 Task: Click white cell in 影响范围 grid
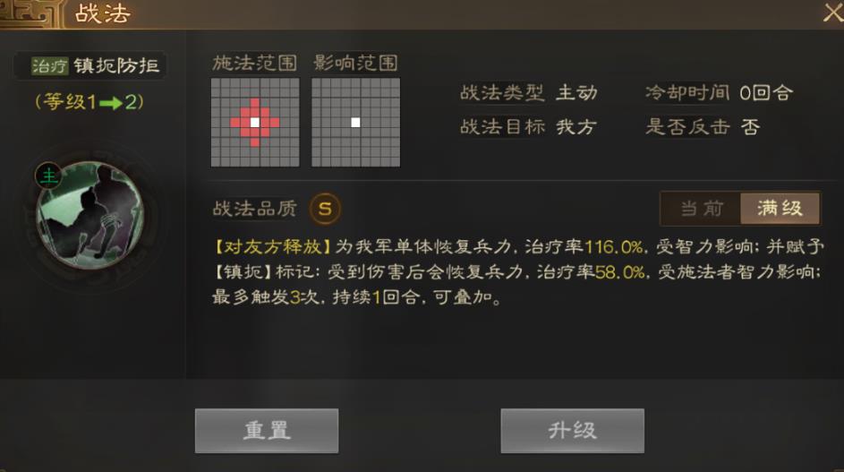[355, 123]
